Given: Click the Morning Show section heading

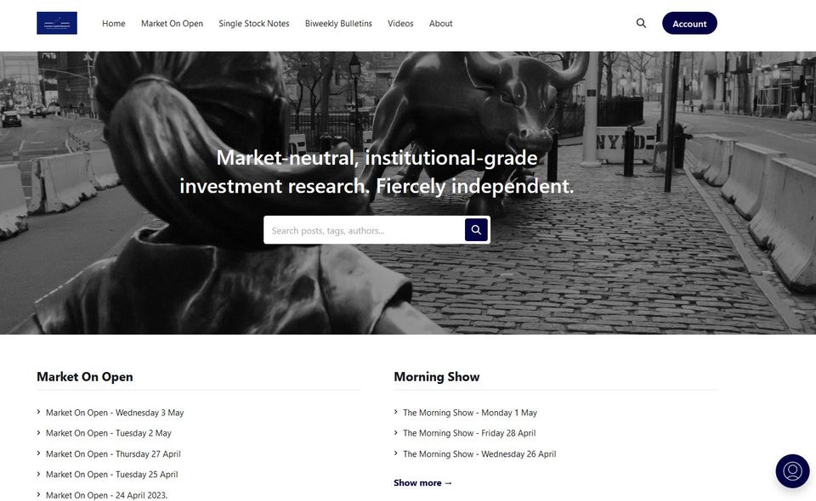Looking at the screenshot, I should [437, 377].
